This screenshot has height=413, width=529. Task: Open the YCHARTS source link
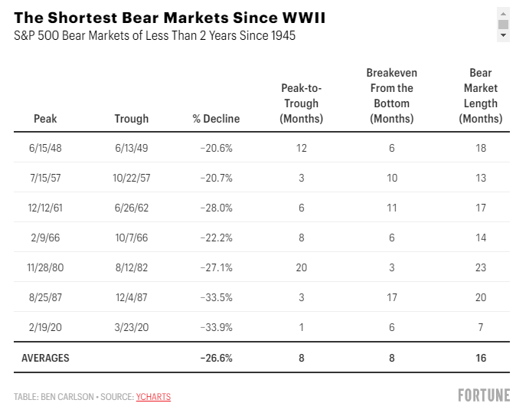[x=153, y=396]
